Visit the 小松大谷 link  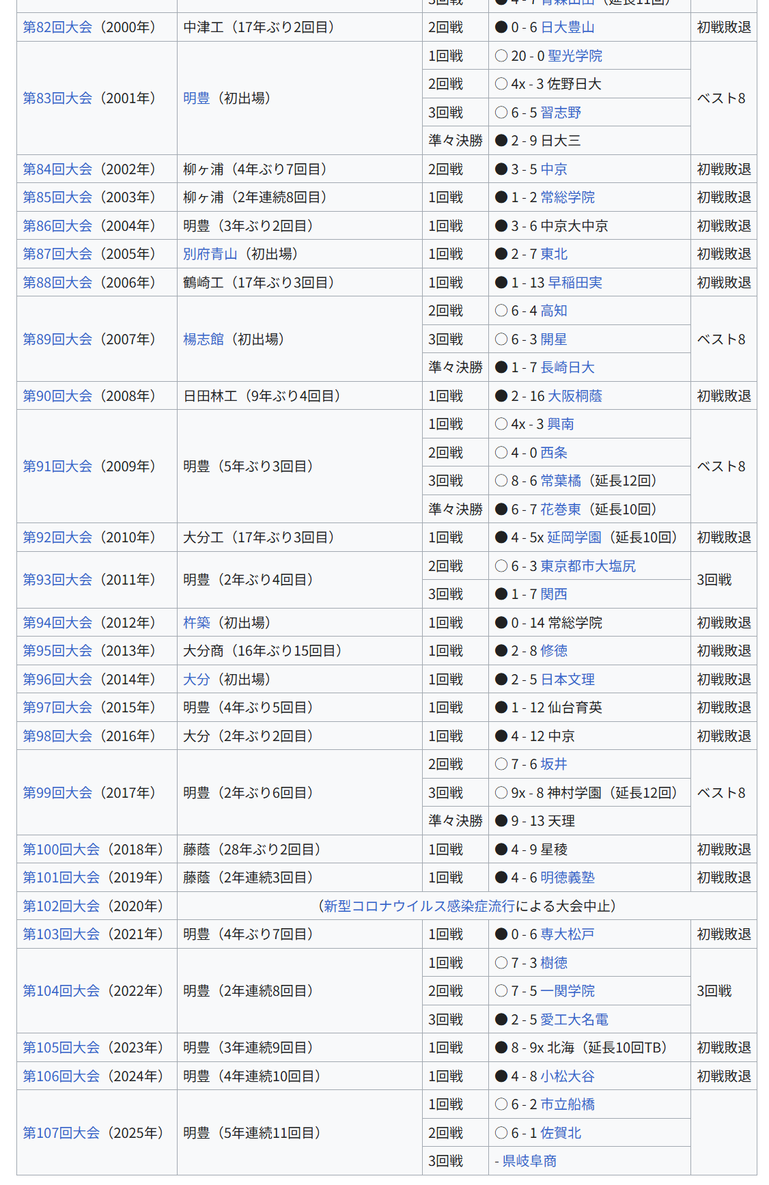568,1076
